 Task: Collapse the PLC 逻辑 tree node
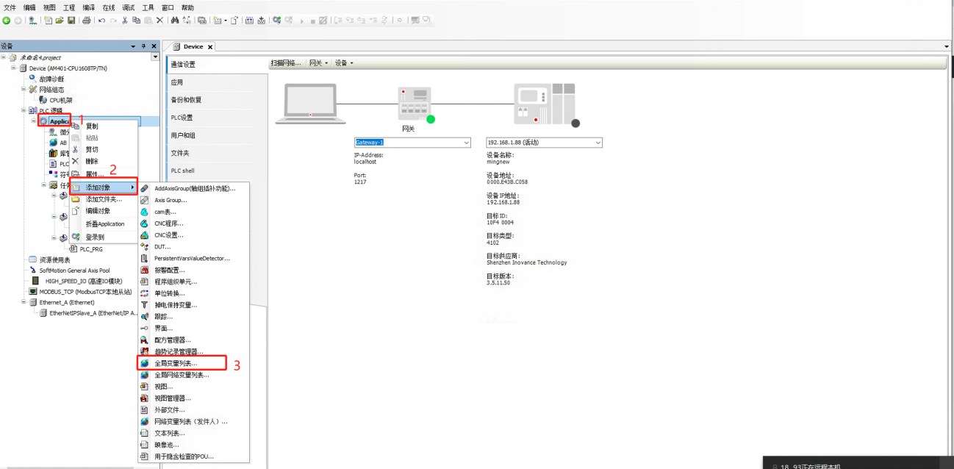(24, 110)
